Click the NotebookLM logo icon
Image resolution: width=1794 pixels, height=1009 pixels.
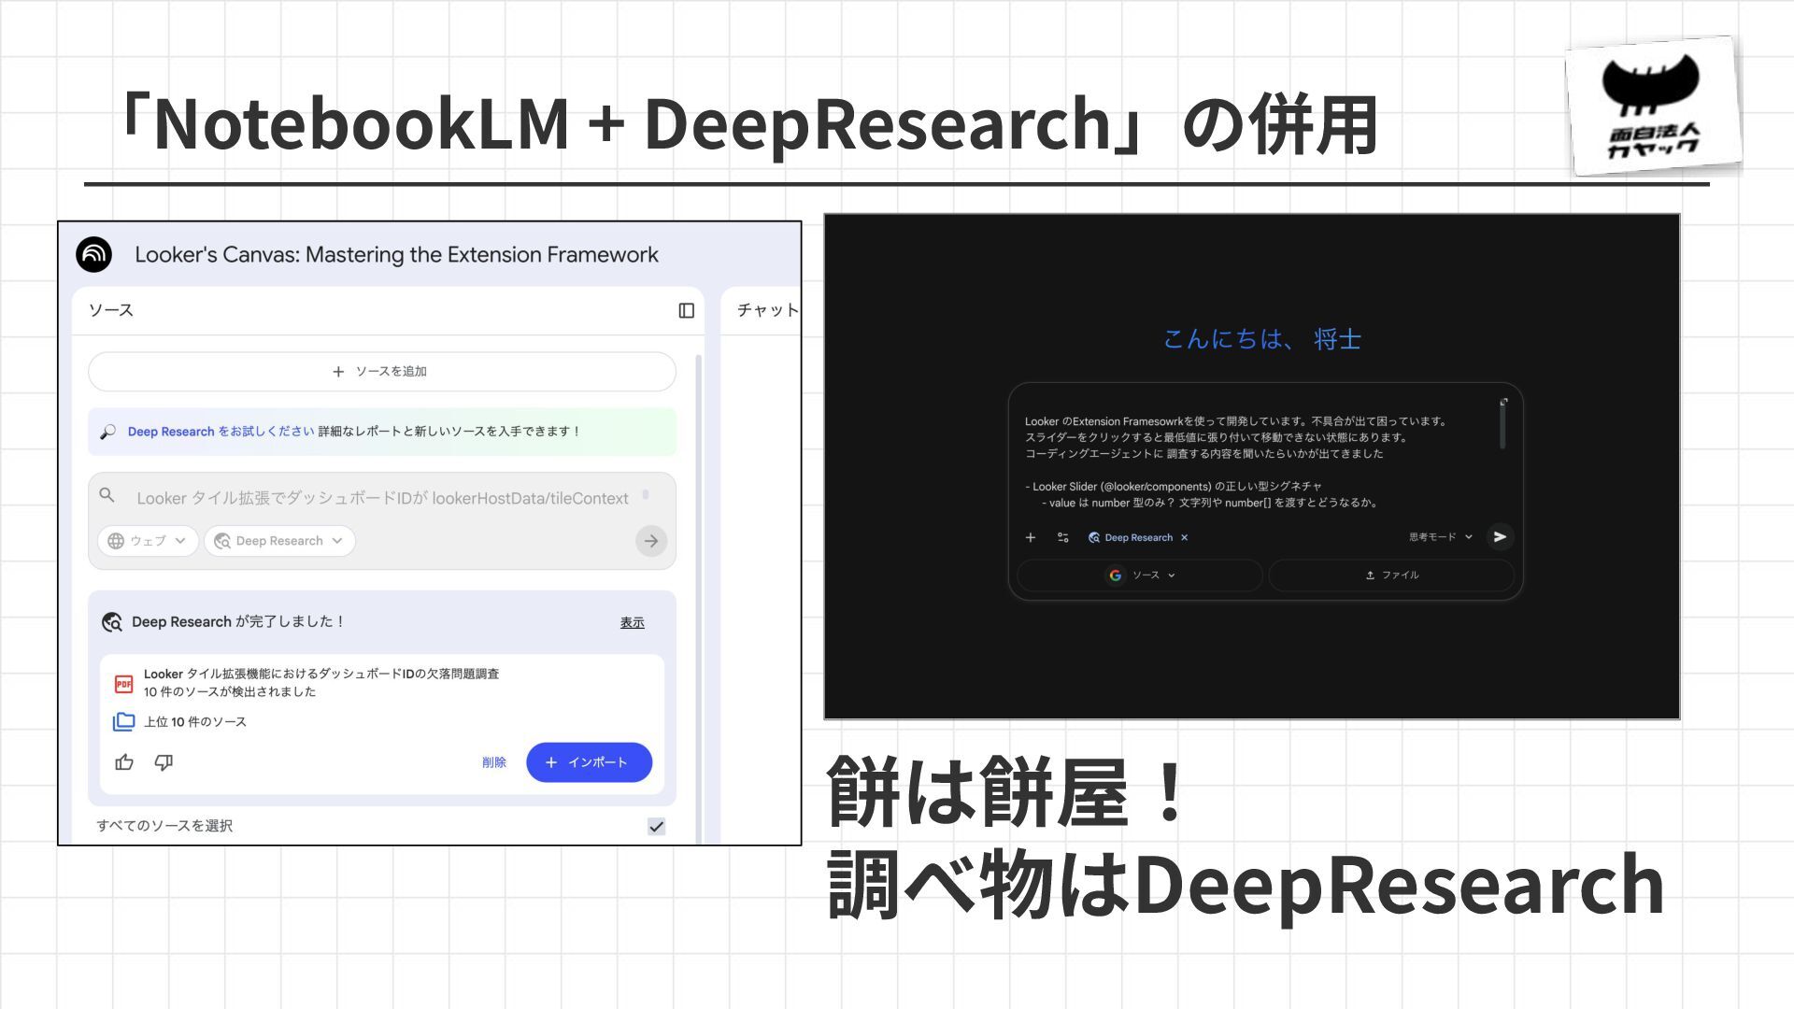tap(93, 254)
